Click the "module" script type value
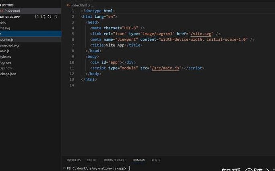Screen dimensions: 275x171 (129, 68)
